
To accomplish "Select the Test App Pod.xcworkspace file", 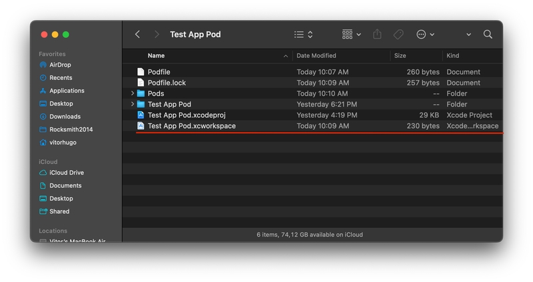I will (x=191, y=126).
